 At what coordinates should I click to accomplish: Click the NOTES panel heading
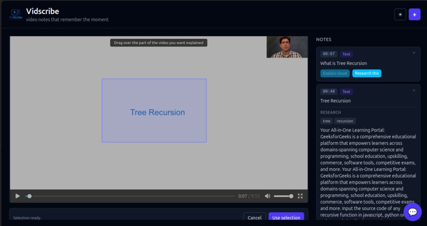point(324,40)
